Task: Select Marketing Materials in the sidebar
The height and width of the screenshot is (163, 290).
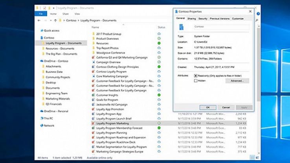Action: pyautogui.click(x=58, y=99)
